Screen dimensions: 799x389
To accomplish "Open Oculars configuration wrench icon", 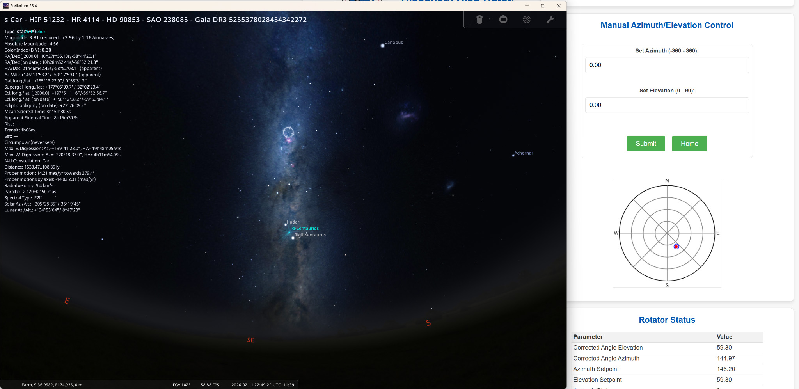I will pyautogui.click(x=550, y=20).
